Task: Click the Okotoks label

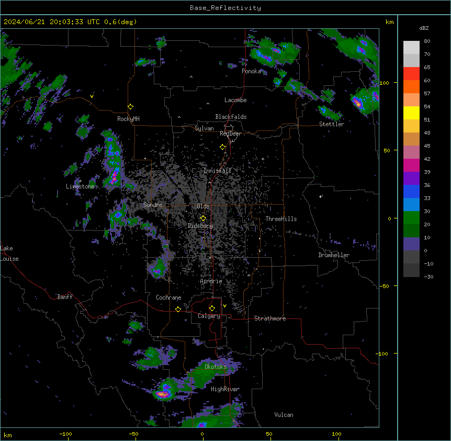Action: coord(216,367)
